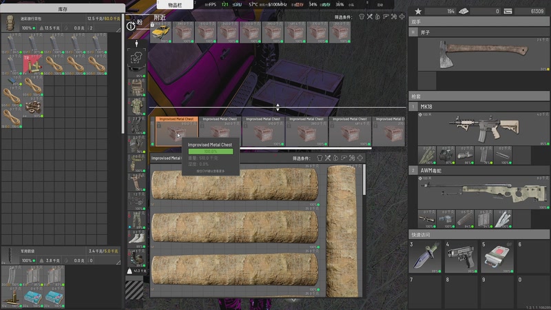Click the chest tabs horizontal scrollbar

click(x=306, y=148)
